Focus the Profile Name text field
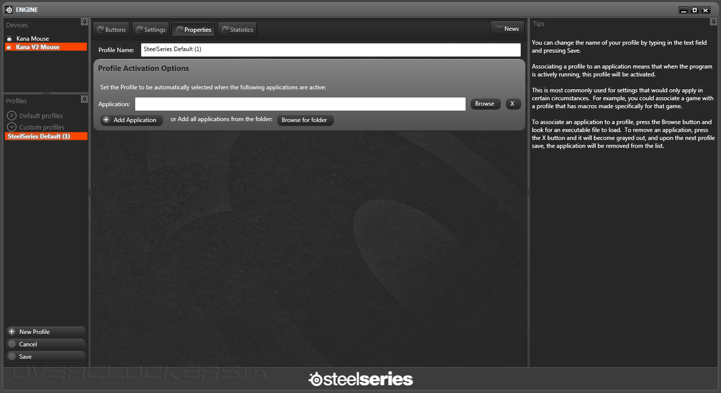 coord(330,50)
